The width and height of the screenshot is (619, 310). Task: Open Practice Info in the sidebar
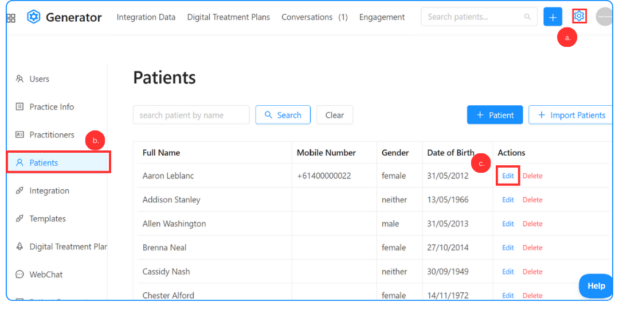tap(52, 107)
